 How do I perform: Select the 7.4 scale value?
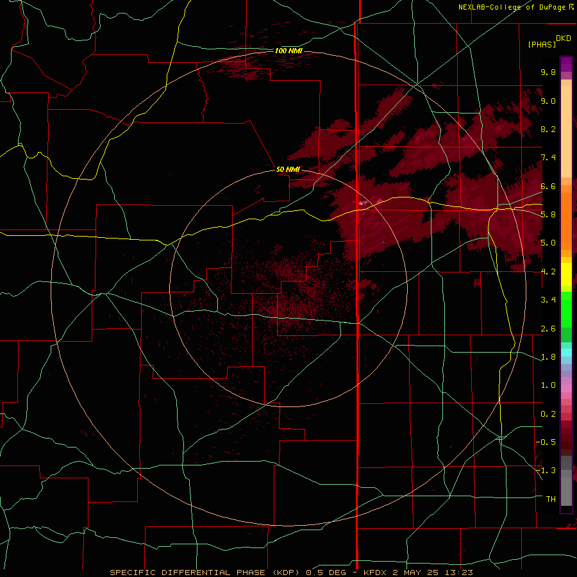[548, 158]
